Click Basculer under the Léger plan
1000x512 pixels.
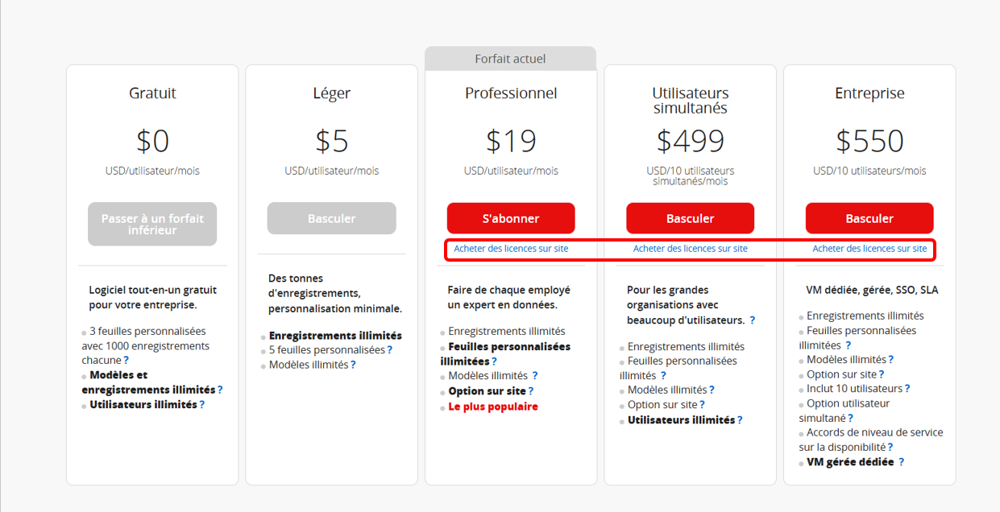[332, 218]
